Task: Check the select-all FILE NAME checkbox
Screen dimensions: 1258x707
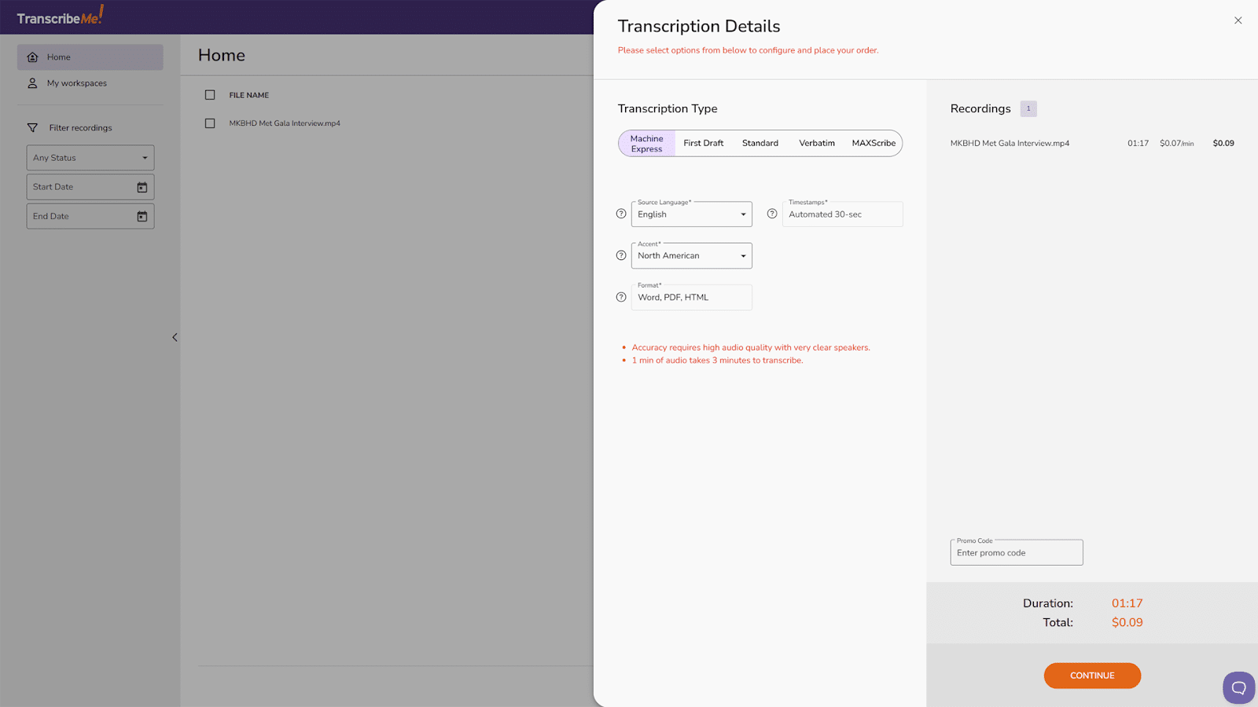Action: [210, 95]
